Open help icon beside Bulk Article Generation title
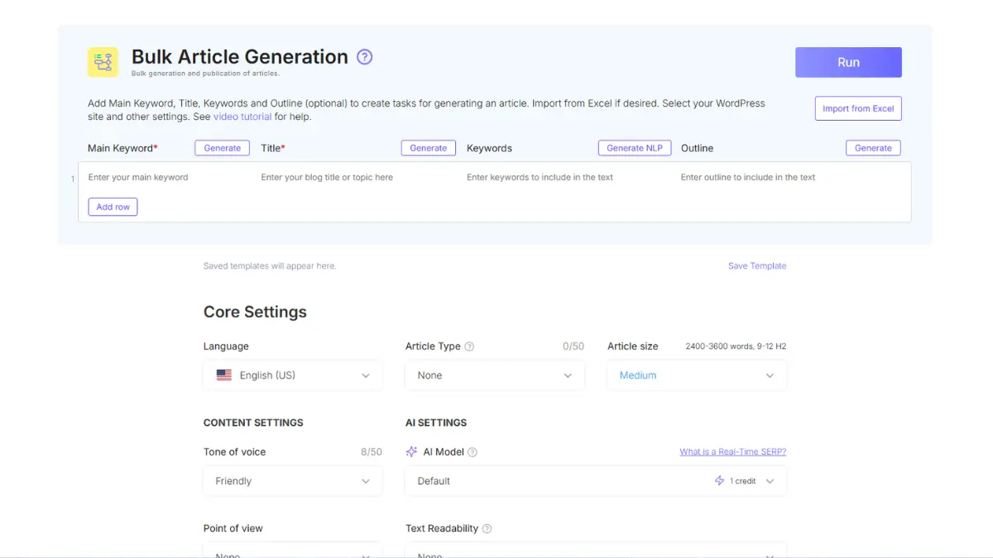This screenshot has height=558, width=993. (364, 57)
